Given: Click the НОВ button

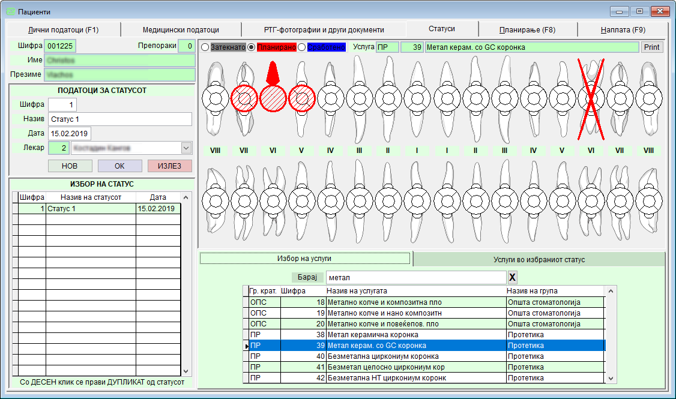Looking at the screenshot, I should (70, 166).
